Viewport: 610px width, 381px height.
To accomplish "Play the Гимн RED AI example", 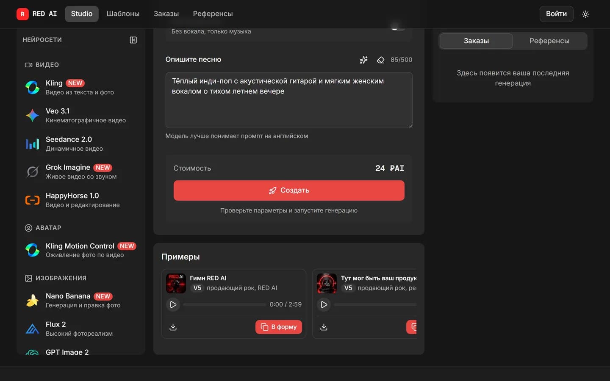I will coord(173,304).
